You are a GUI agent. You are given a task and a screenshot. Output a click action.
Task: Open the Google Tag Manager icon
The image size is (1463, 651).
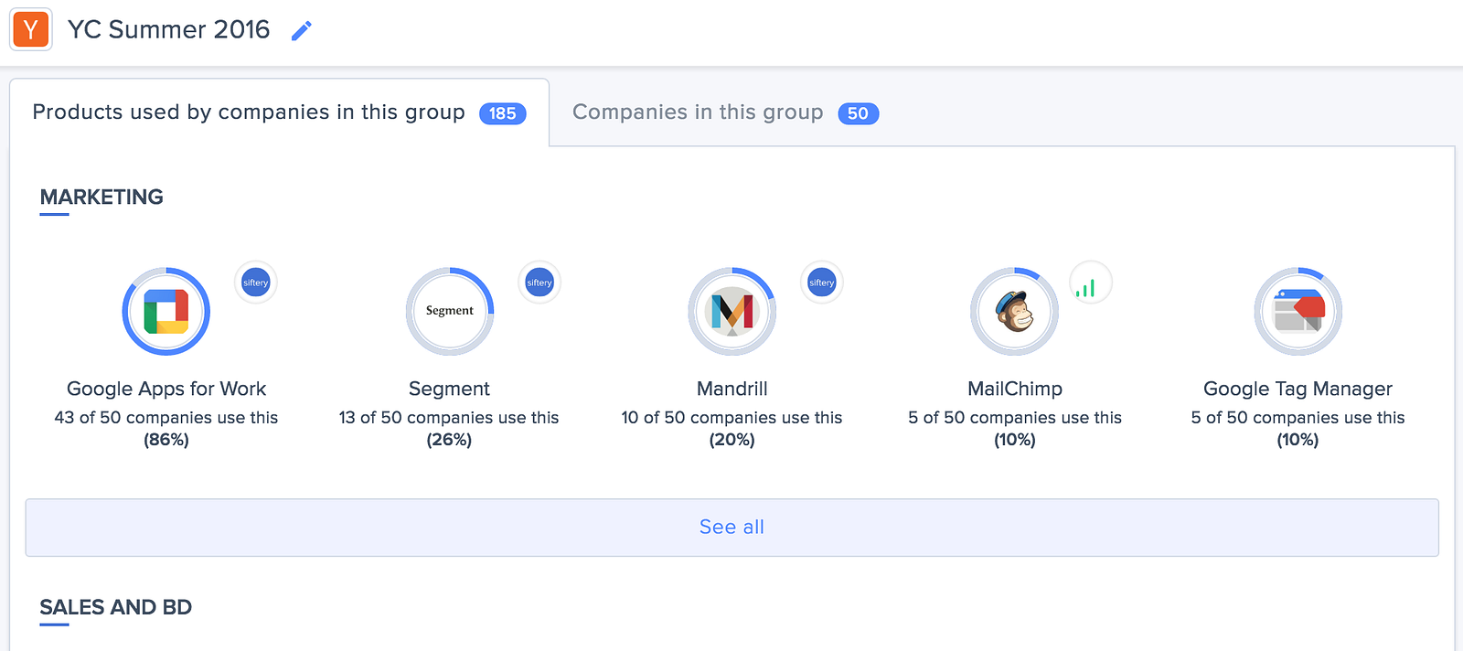click(x=1297, y=312)
